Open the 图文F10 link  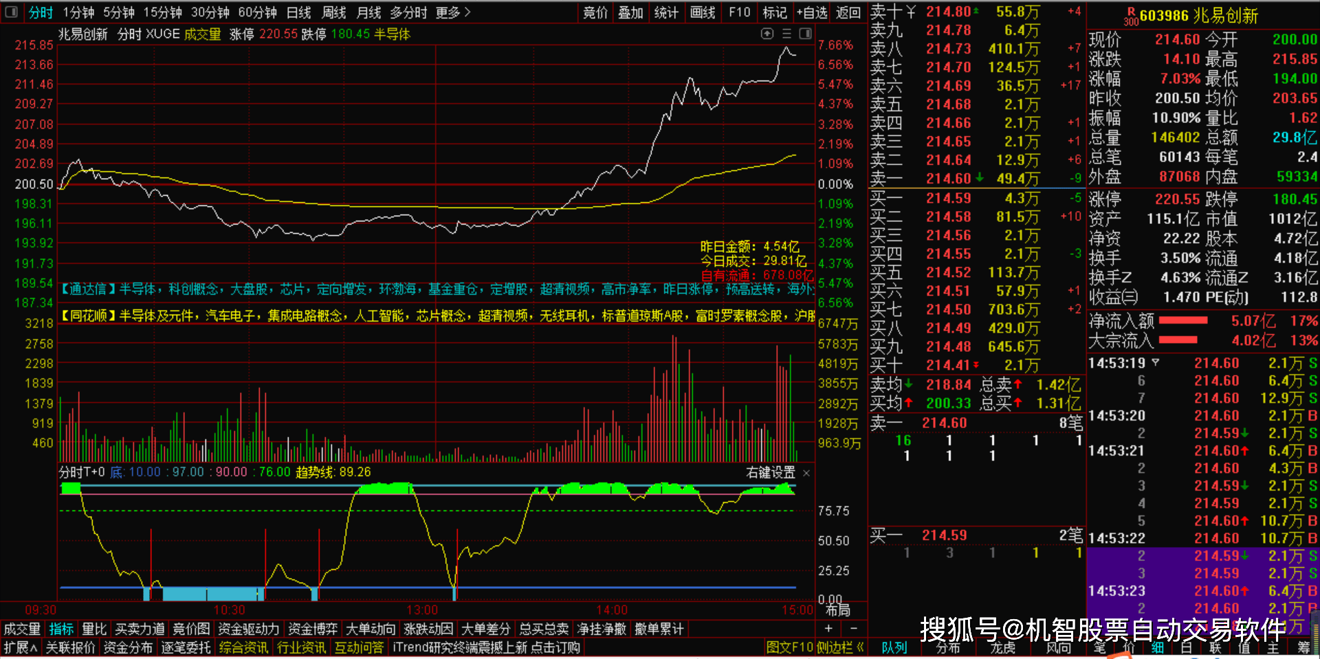[790, 647]
